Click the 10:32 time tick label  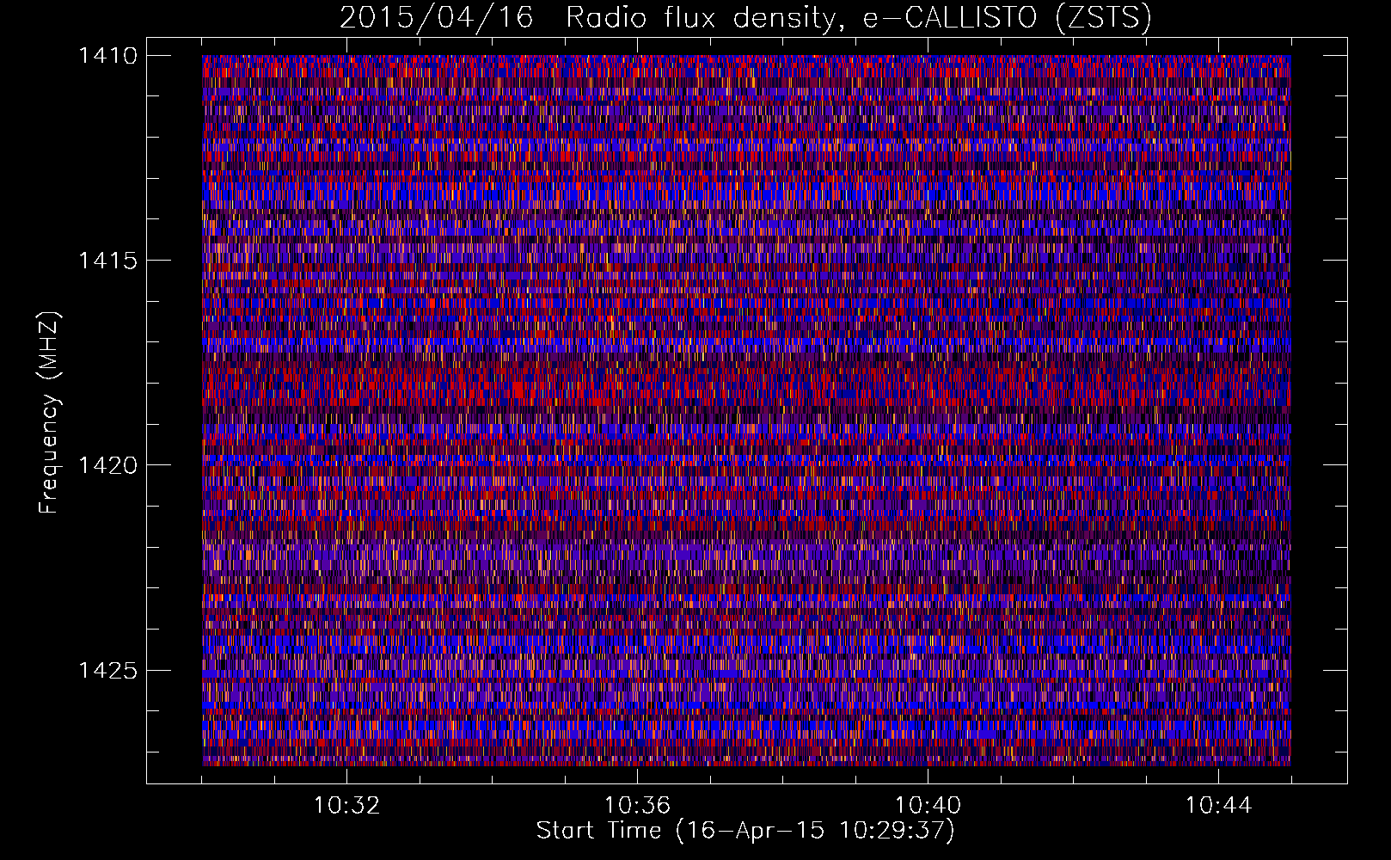[346, 805]
